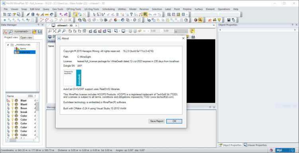Click the yellow ruler measure icon
Viewport: 299px width, 153px height.
pyautogui.click(x=47, y=14)
